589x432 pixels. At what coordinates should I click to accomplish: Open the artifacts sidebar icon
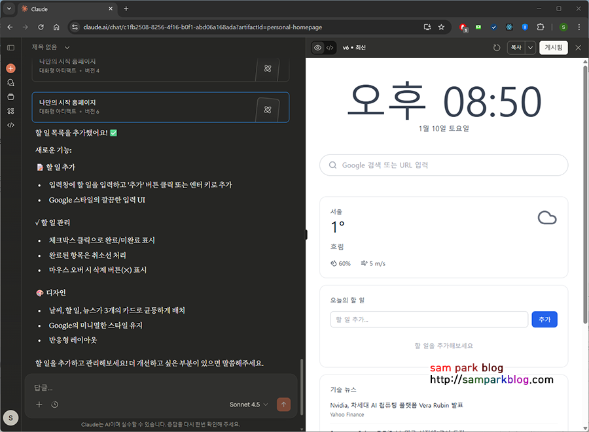coord(11,111)
